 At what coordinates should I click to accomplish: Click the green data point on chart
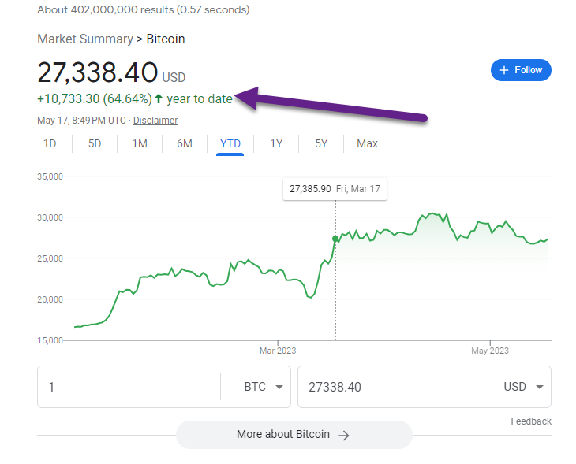tap(335, 239)
